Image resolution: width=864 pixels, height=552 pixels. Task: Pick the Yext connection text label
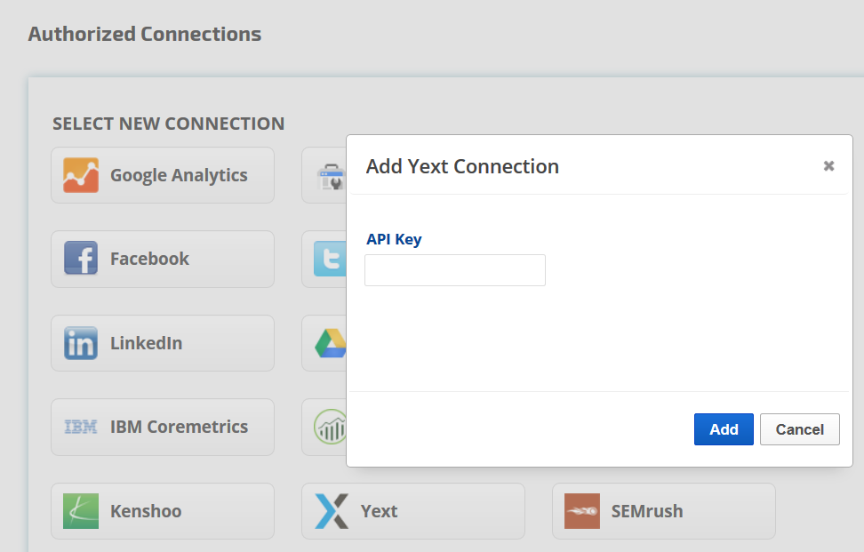pos(379,511)
